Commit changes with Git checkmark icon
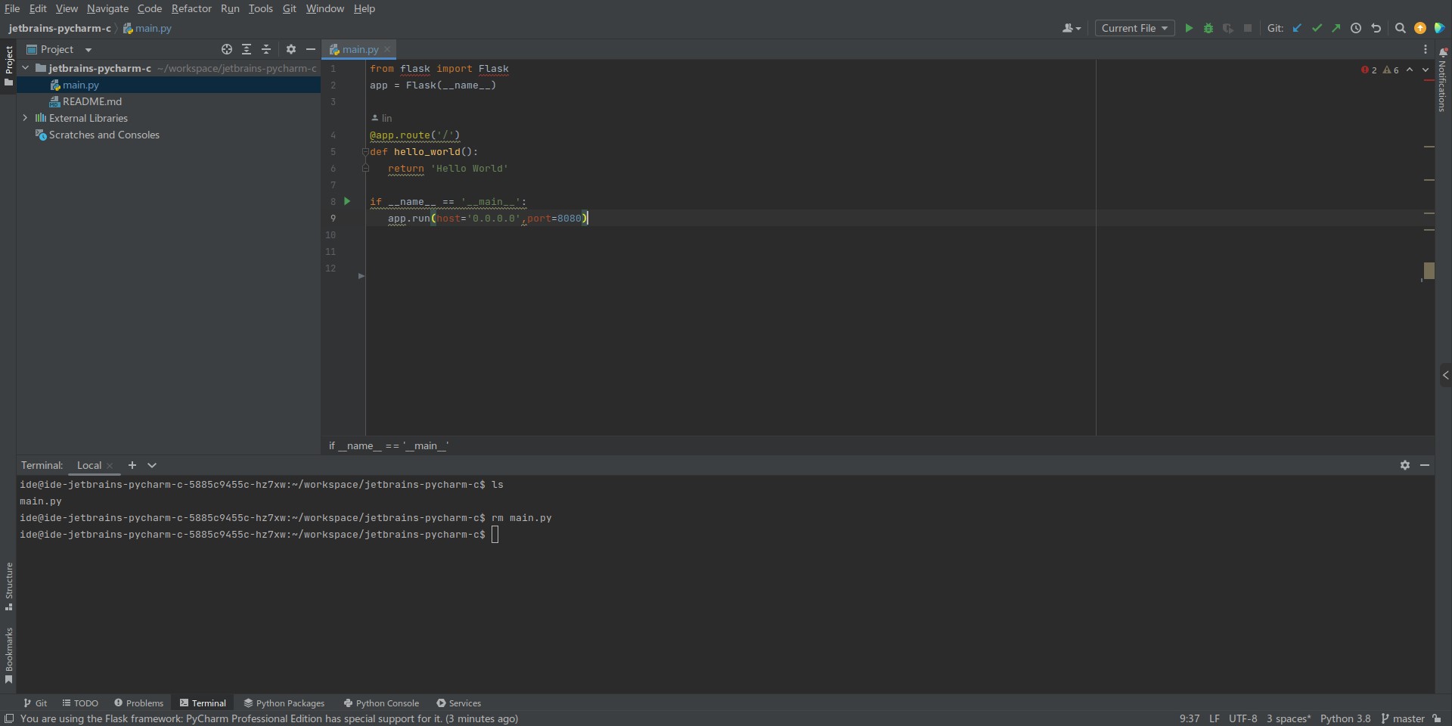 coord(1317,28)
